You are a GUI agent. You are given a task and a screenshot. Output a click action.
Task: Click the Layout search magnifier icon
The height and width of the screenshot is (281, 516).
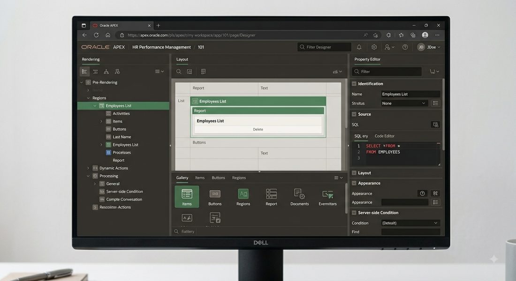click(x=179, y=72)
